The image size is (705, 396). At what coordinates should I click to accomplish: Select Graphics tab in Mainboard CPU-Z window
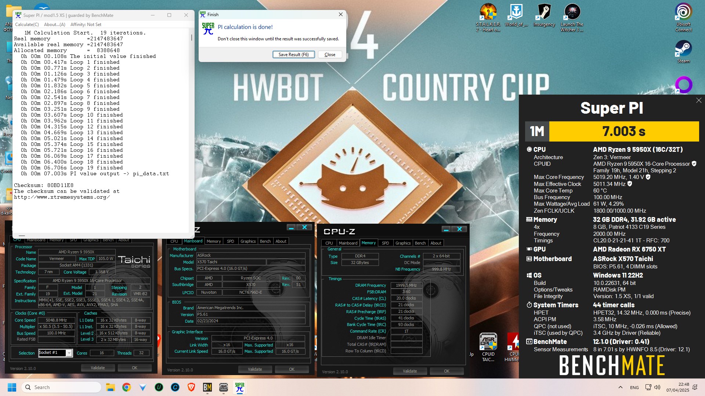tap(248, 241)
